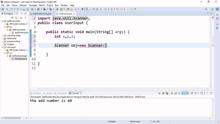This screenshot has height=124, width=220.
Task: Click the Pin Console icon
Action: [x=192, y=93]
